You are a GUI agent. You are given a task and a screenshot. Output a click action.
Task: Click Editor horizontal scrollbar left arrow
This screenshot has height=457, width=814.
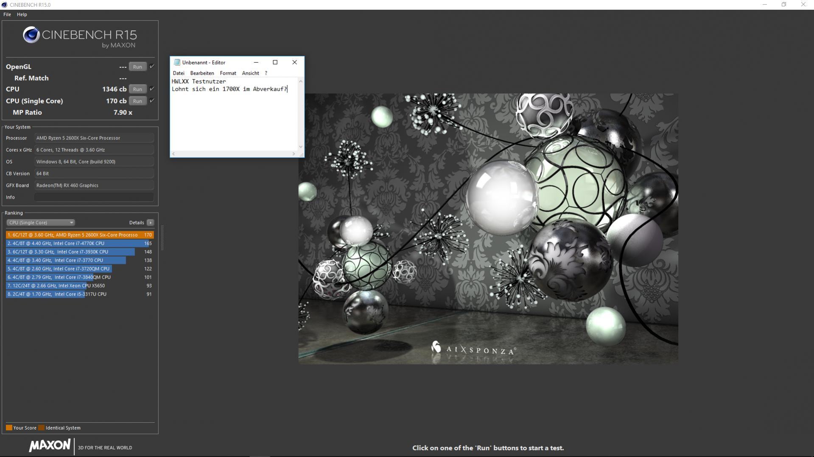pos(173,154)
